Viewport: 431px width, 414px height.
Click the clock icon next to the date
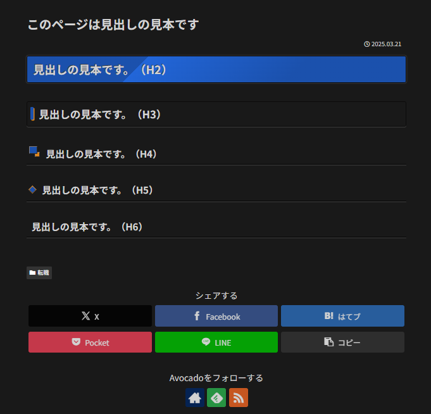pos(367,44)
